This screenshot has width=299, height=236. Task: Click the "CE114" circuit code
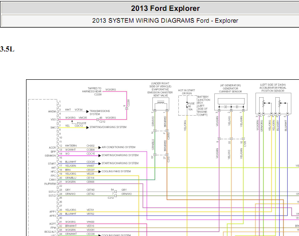90,178
